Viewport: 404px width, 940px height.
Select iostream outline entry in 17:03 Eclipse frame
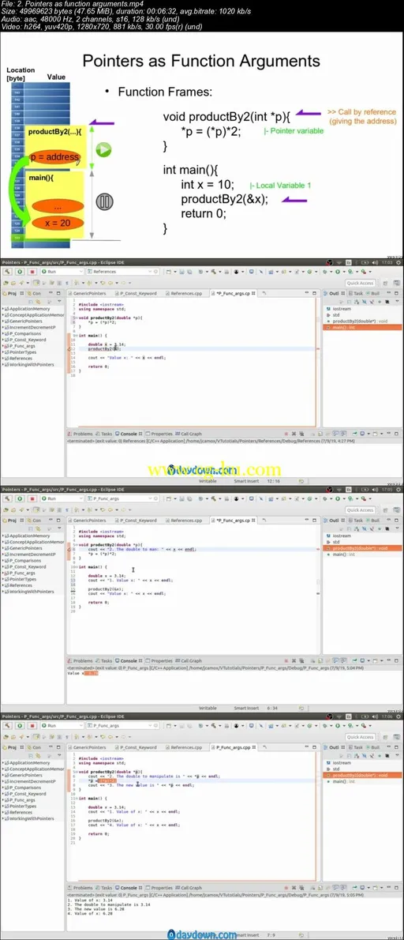click(x=342, y=310)
